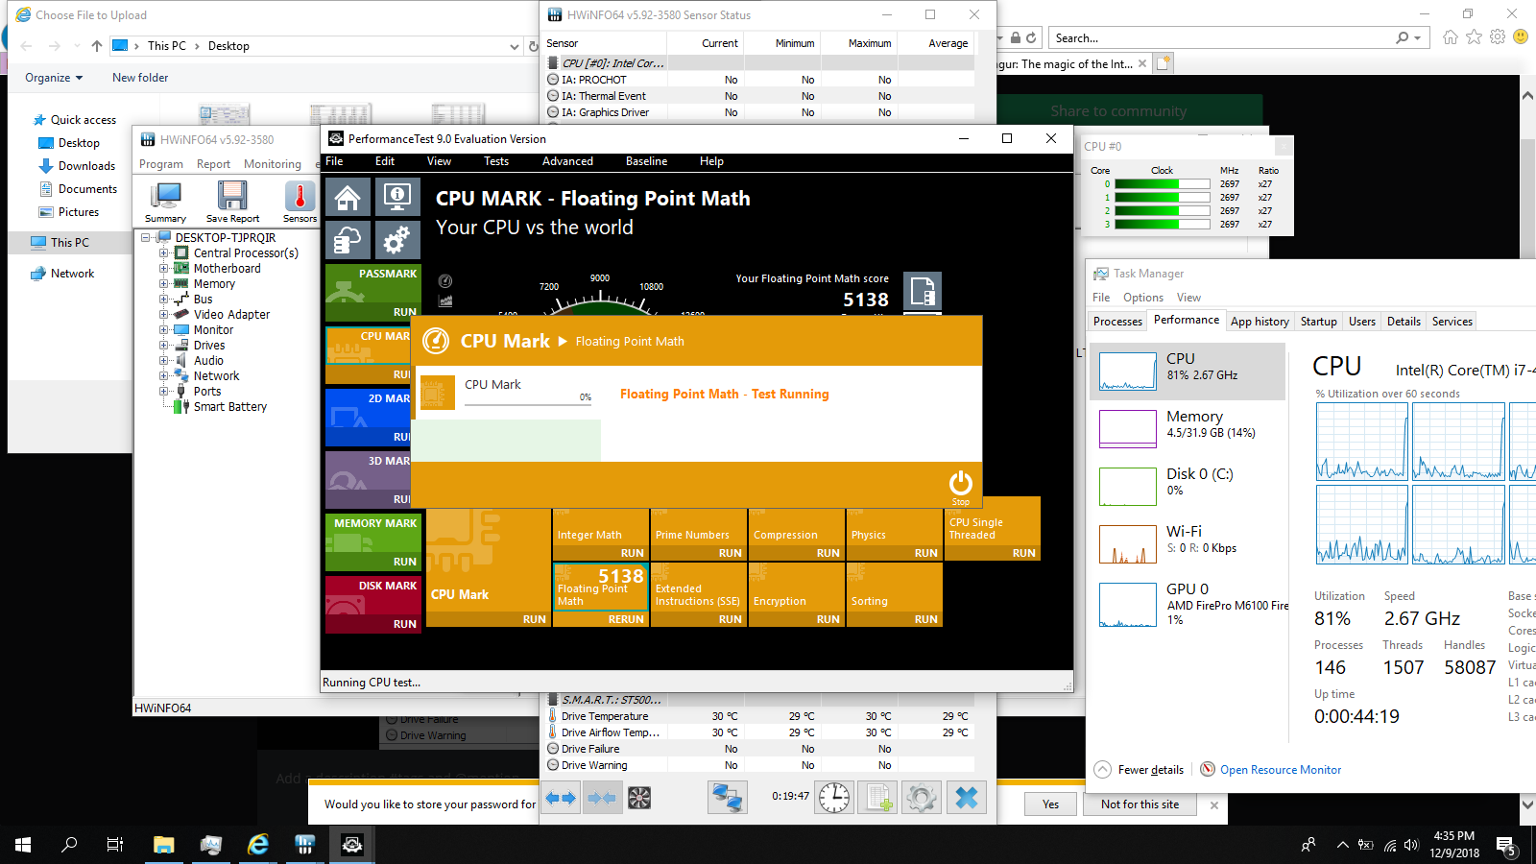The width and height of the screenshot is (1536, 864).
Task: Open Organize dropdown in upload dialog
Action: 54,78
